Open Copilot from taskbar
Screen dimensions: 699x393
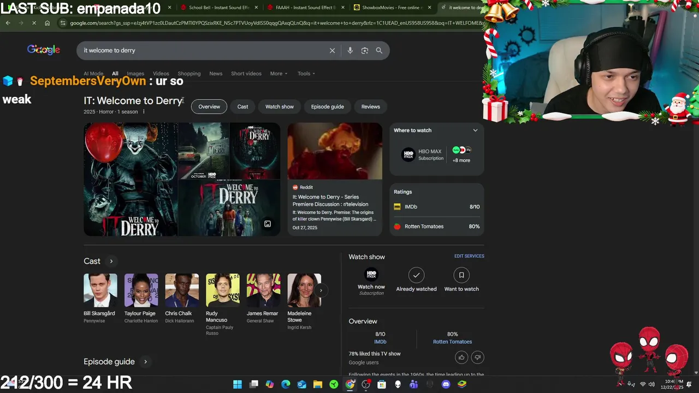click(270, 384)
